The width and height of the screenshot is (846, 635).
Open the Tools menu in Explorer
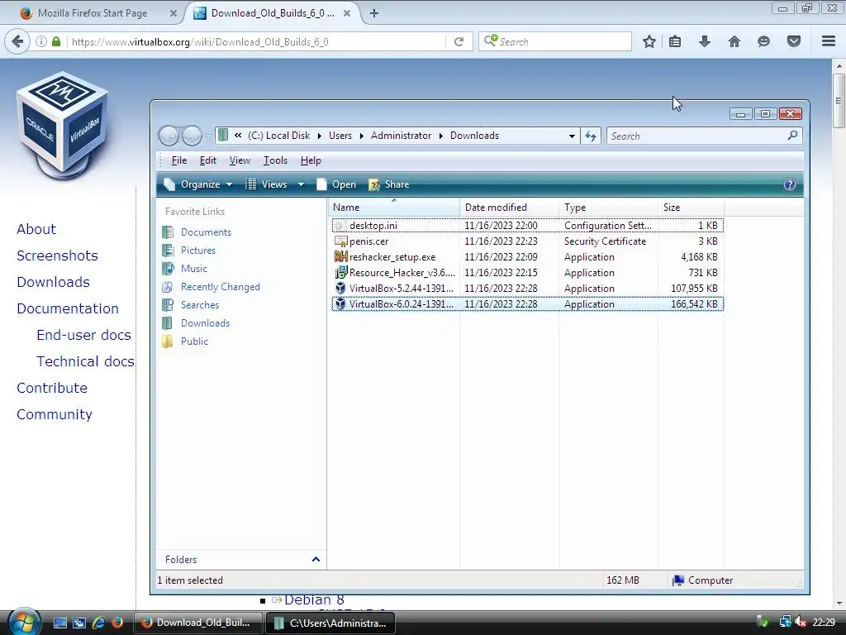(x=275, y=160)
